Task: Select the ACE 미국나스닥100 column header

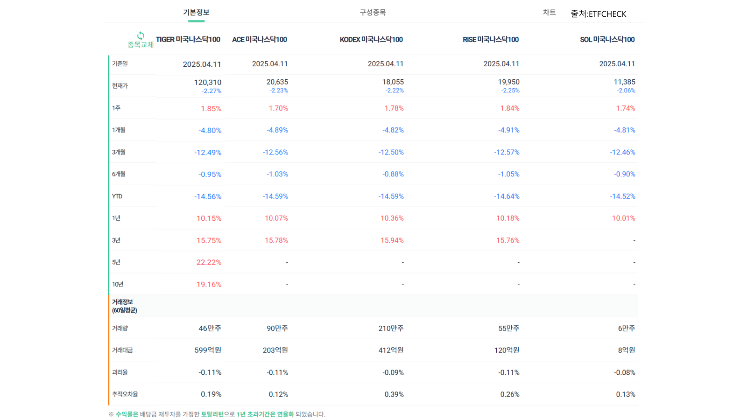Action: (260, 40)
